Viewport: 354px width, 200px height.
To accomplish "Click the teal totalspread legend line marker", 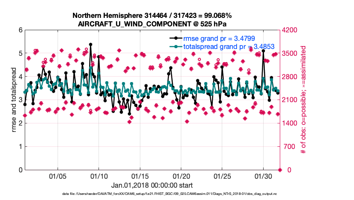I will pos(175,46).
